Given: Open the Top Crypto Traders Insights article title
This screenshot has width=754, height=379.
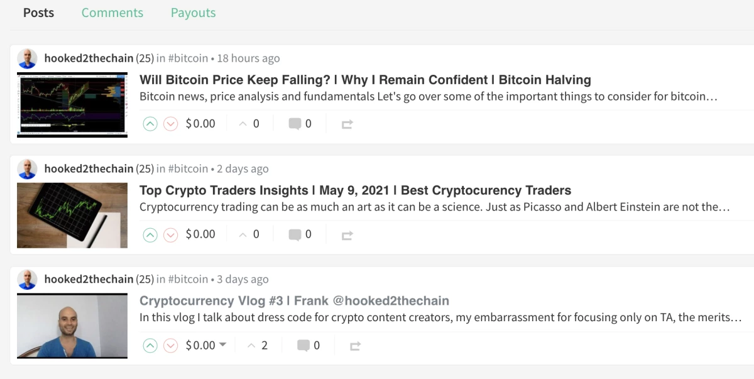Looking at the screenshot, I should click(355, 190).
